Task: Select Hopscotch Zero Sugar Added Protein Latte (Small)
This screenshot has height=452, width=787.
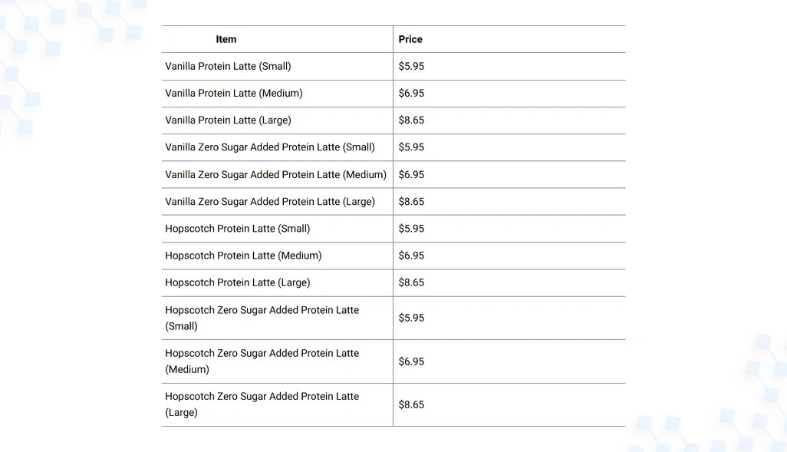Action: pyautogui.click(x=262, y=318)
